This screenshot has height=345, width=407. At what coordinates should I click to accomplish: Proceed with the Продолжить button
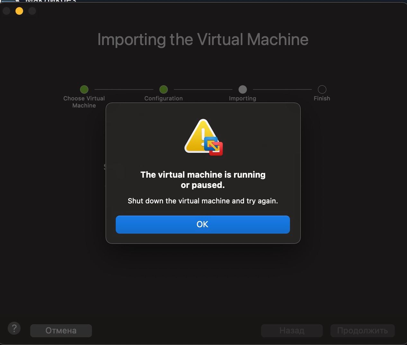tap(362, 331)
